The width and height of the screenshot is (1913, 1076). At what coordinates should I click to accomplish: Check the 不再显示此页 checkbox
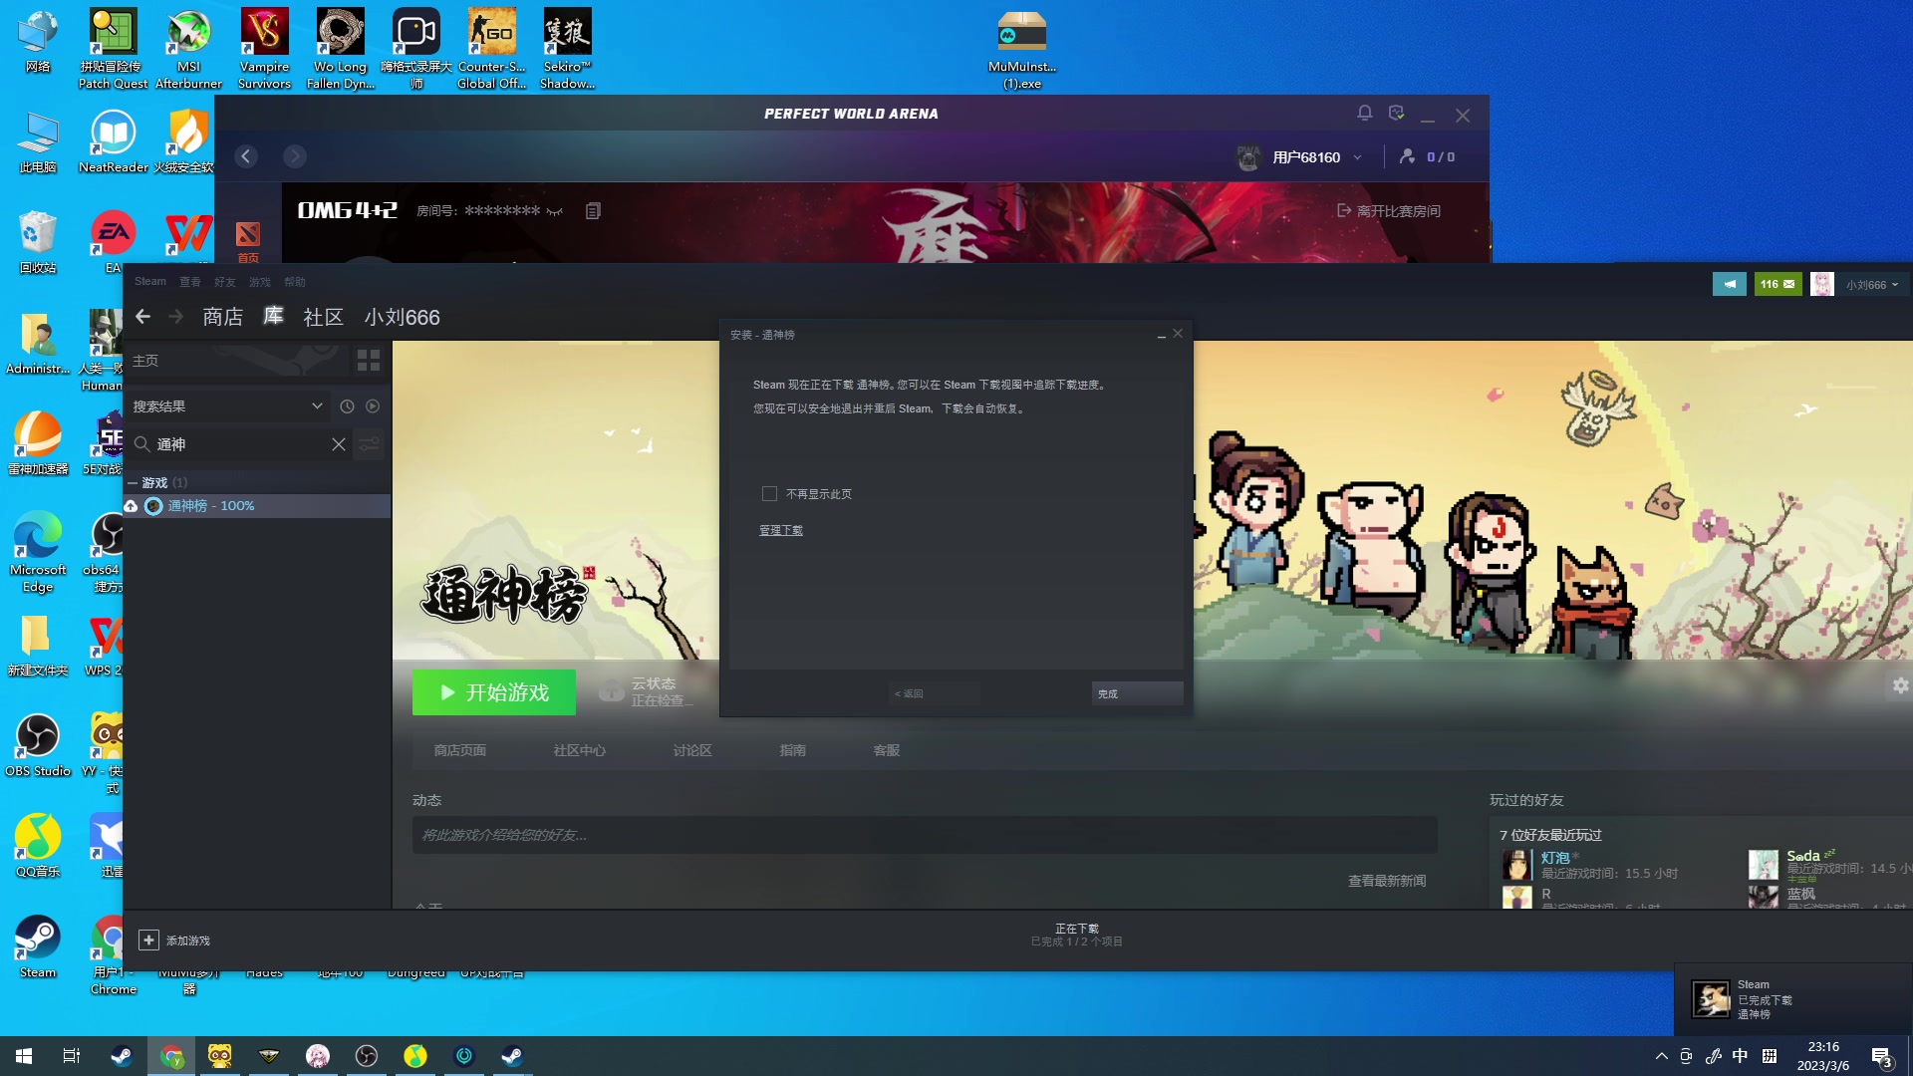click(769, 494)
